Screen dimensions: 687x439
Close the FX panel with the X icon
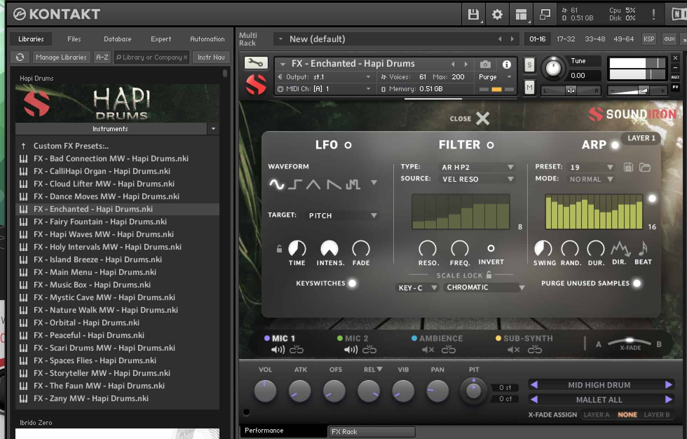click(483, 119)
